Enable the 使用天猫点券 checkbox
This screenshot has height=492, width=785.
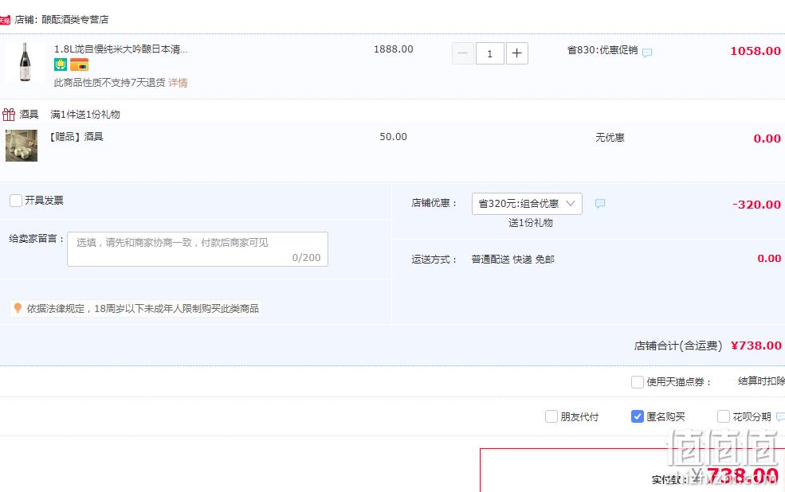pos(638,382)
